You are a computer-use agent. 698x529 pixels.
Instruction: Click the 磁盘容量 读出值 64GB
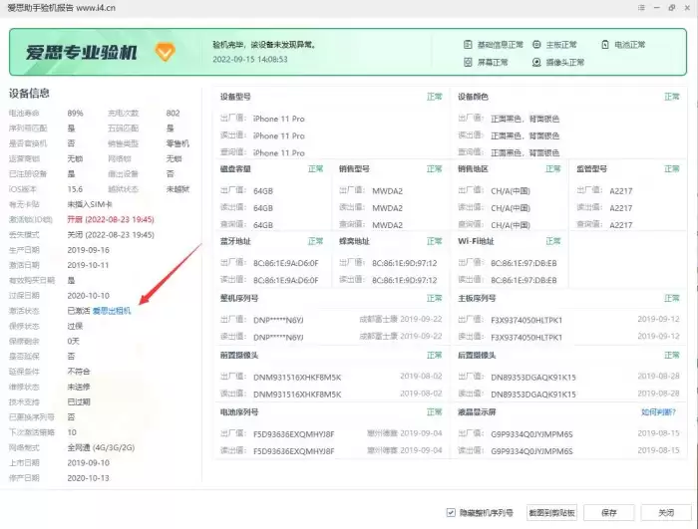click(x=263, y=208)
